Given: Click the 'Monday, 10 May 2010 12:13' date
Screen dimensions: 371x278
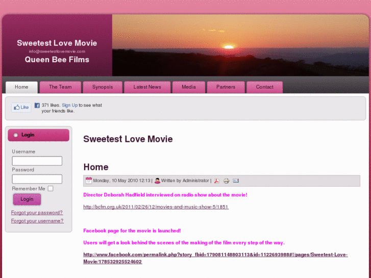Looking at the screenshot, I should pyautogui.click(x=122, y=181).
